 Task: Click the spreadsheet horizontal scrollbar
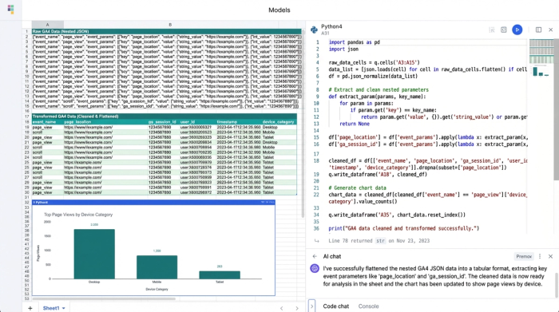click(103, 299)
